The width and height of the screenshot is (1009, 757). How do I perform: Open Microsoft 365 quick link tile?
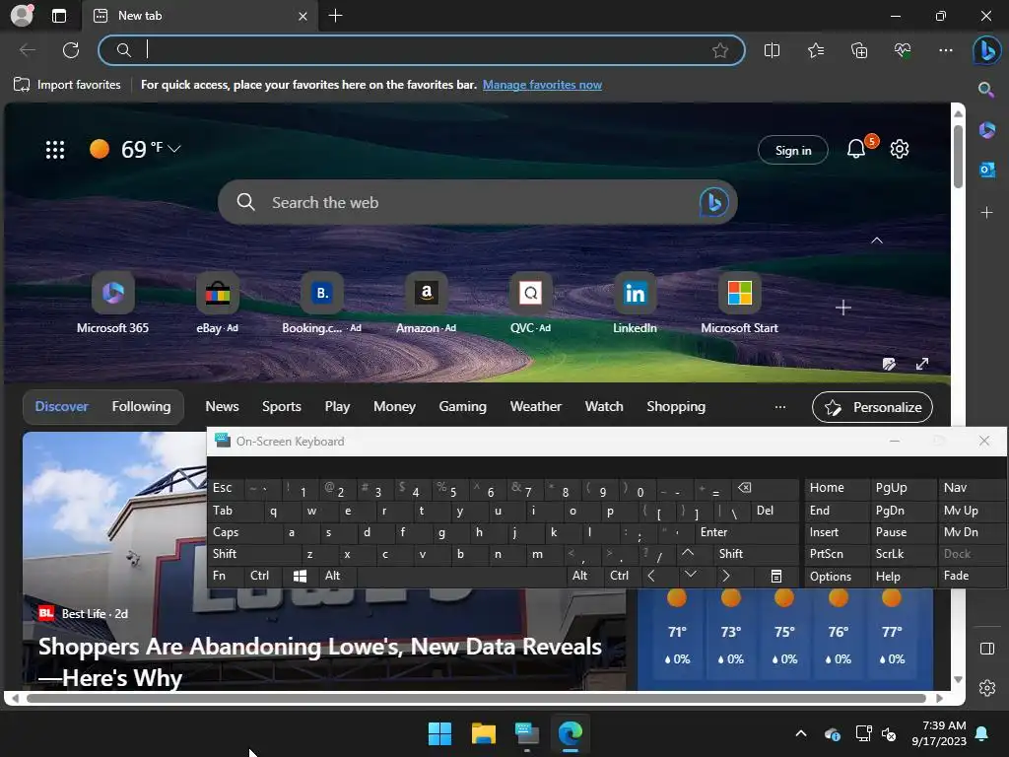point(112,294)
